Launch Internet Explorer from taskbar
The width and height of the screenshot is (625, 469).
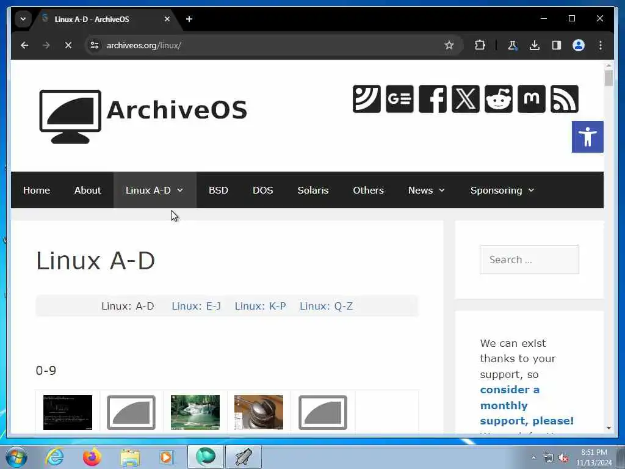point(54,457)
